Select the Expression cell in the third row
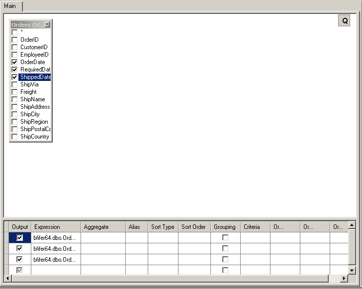Viewport: 362px width, 289px height. [x=56, y=259]
